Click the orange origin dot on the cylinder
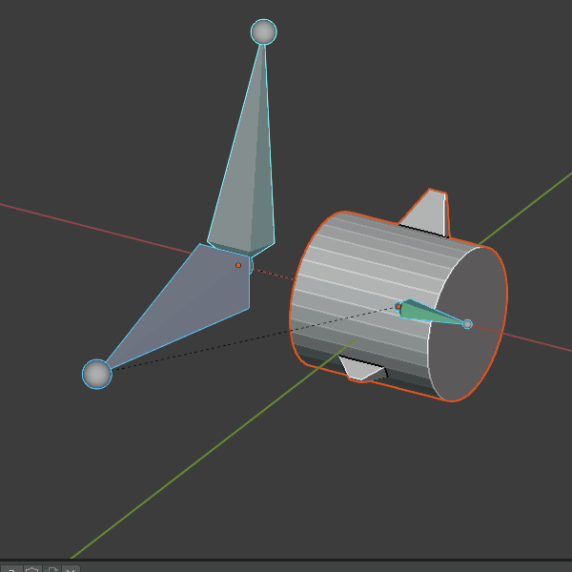This screenshot has height=572, width=572. [x=398, y=306]
